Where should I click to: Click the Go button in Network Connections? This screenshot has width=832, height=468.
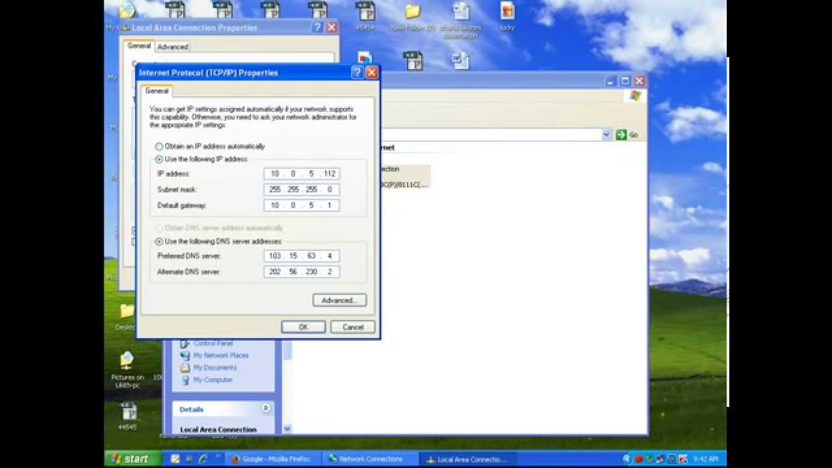click(x=627, y=135)
